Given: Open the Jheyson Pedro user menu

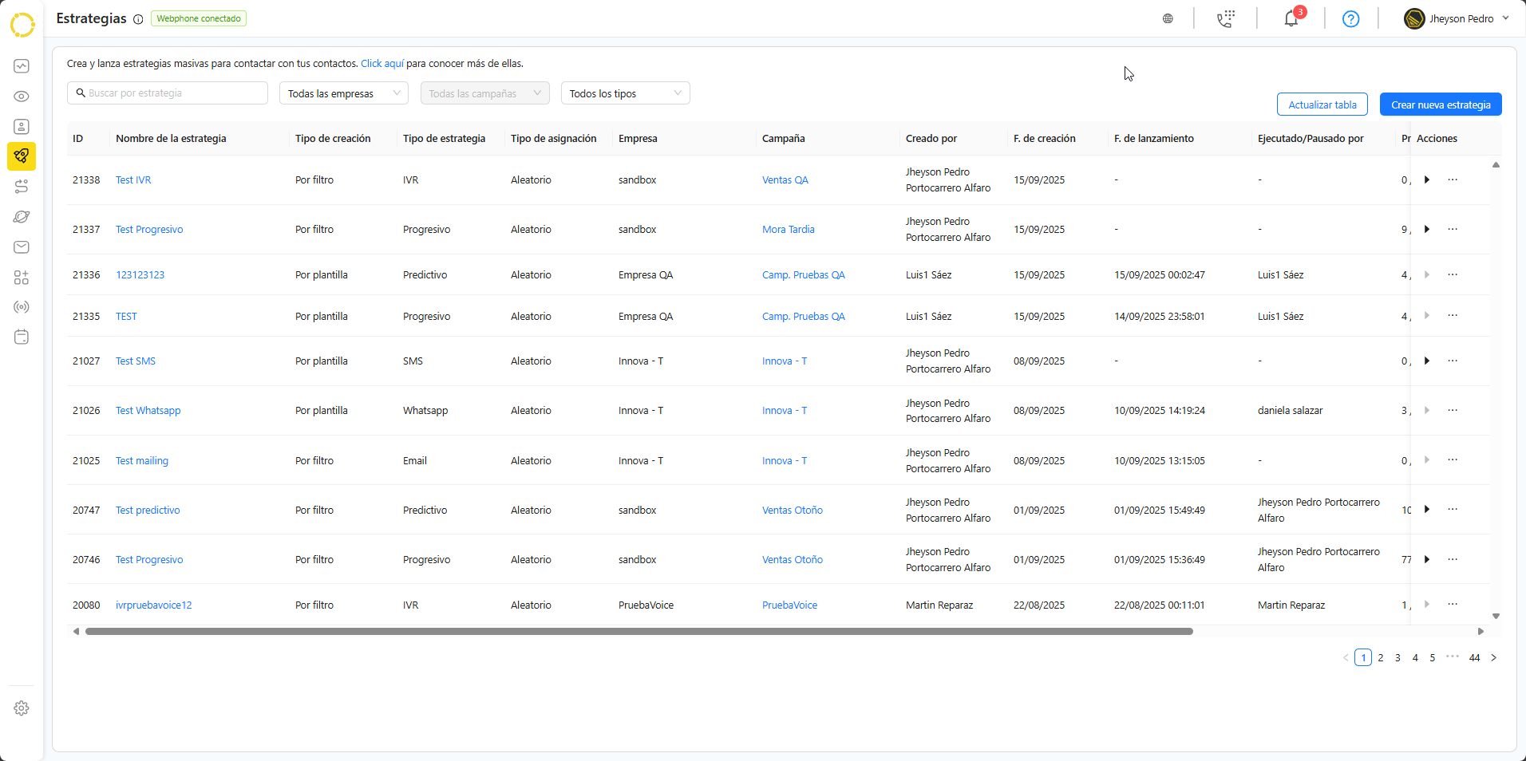Looking at the screenshot, I should point(1457,18).
